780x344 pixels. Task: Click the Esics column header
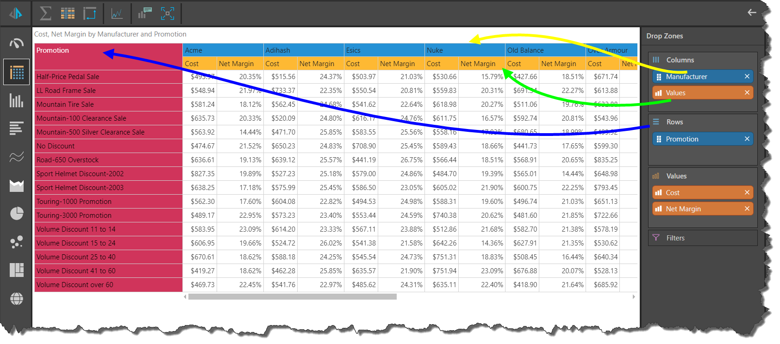384,50
